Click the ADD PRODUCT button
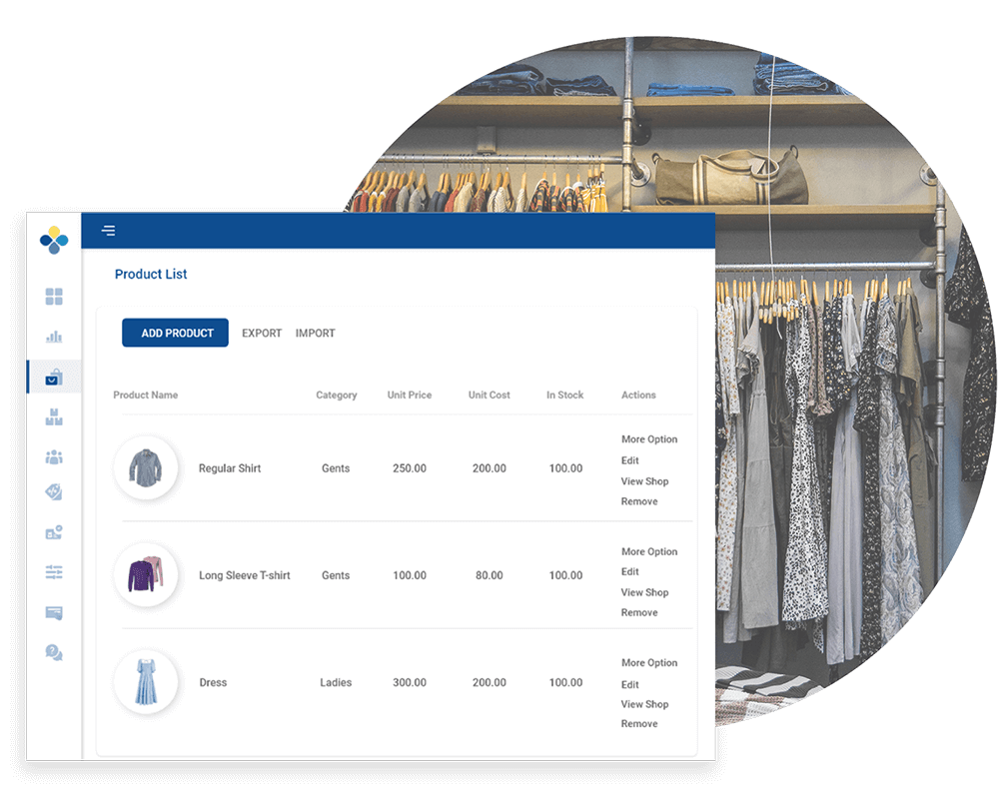 (x=176, y=333)
